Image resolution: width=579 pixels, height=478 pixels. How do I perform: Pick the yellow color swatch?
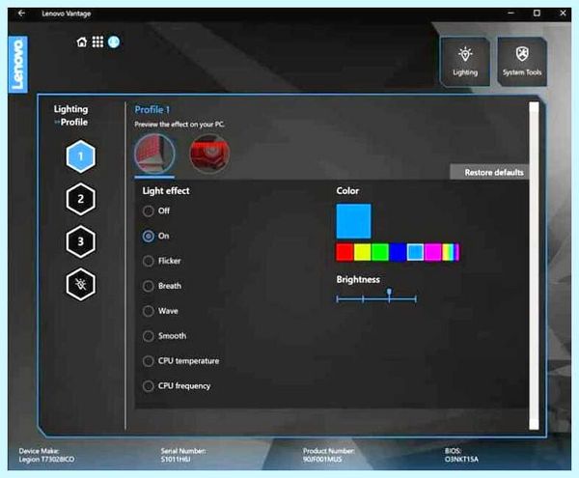362,252
